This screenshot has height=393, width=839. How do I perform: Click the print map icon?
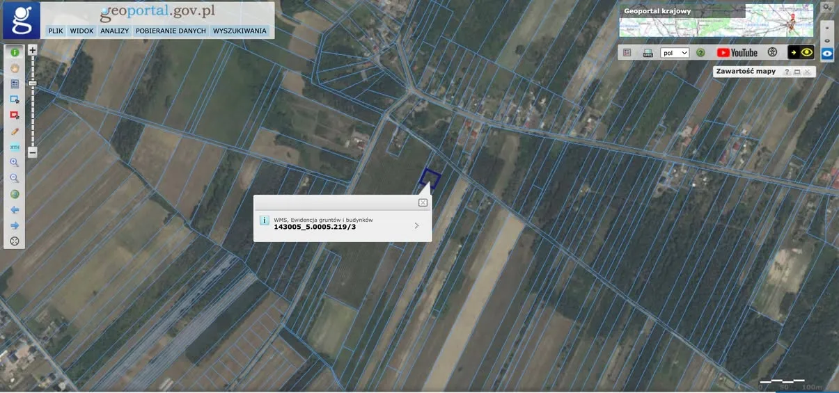648,53
